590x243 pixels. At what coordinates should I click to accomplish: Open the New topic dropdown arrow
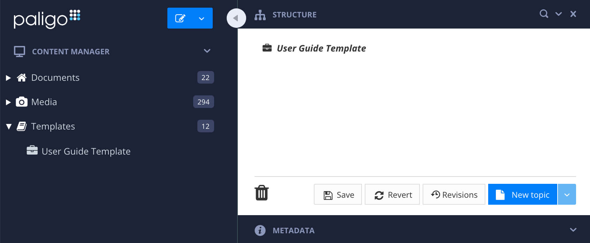567,194
